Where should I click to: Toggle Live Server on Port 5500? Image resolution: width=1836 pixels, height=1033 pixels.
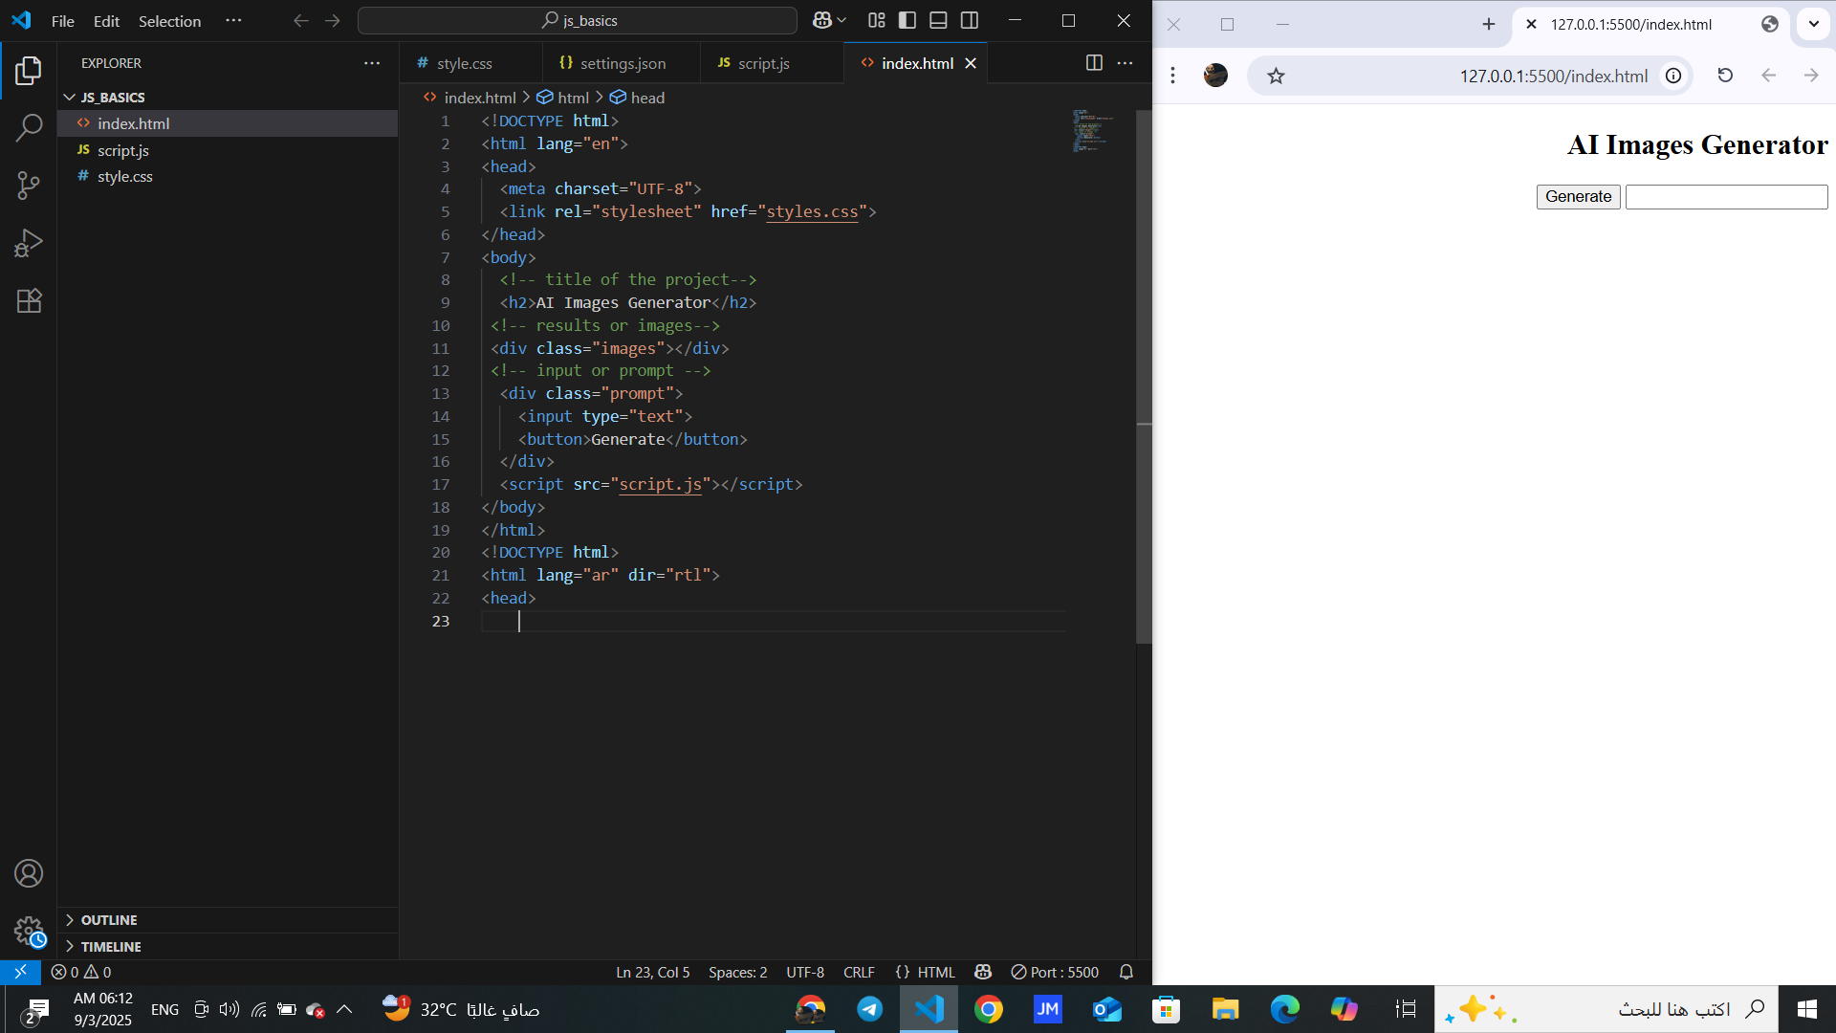pos(1055,972)
